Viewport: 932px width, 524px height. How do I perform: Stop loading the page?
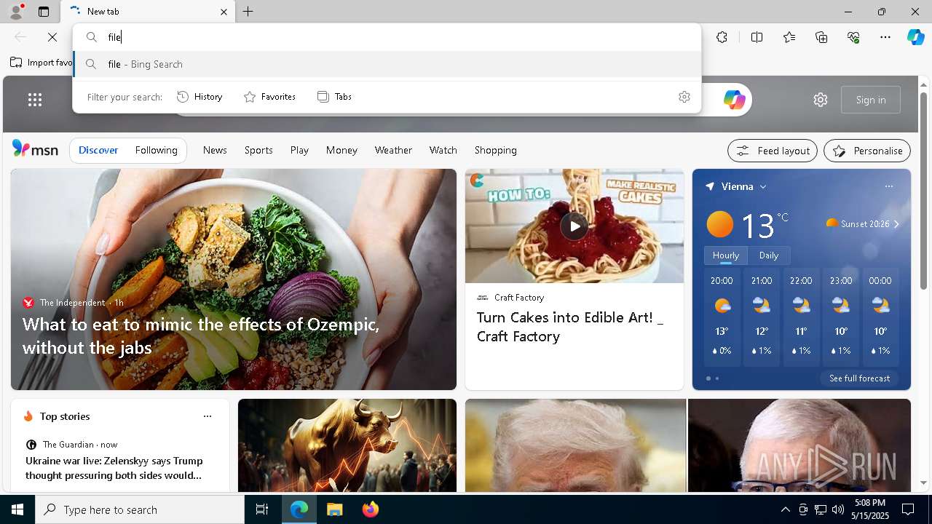[x=52, y=37]
